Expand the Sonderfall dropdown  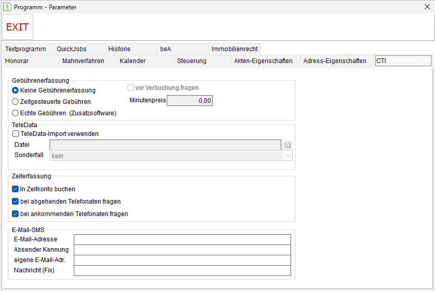[x=288, y=156]
